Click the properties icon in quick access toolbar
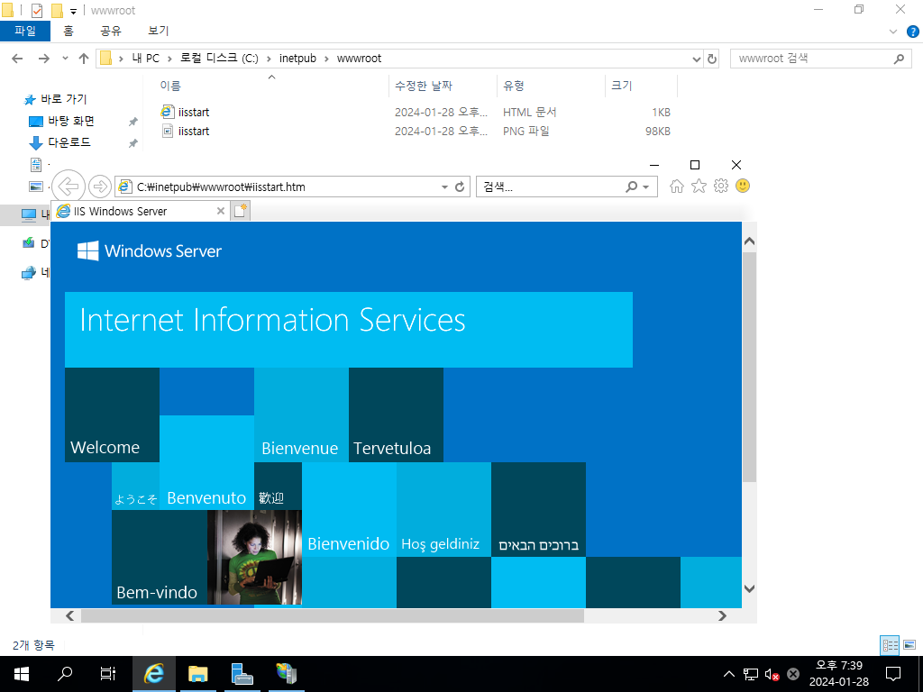923x692 pixels. pos(36,10)
